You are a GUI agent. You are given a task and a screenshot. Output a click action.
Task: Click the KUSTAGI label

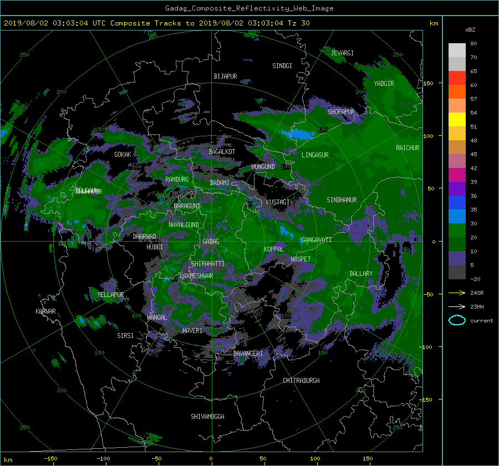click(x=278, y=202)
